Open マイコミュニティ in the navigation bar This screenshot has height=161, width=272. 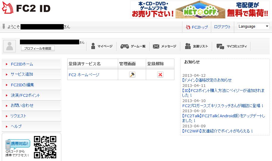[x=237, y=46]
